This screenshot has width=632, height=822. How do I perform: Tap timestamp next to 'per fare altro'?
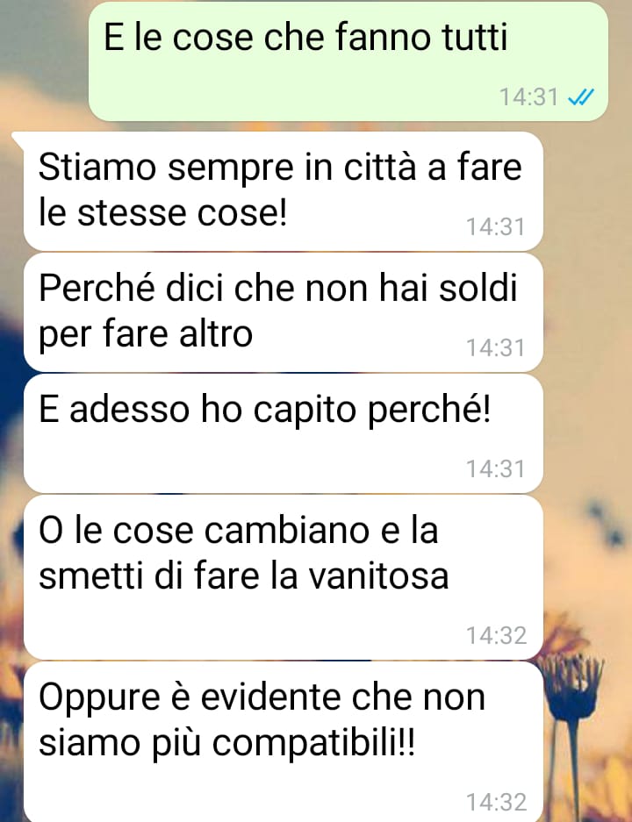496,348
